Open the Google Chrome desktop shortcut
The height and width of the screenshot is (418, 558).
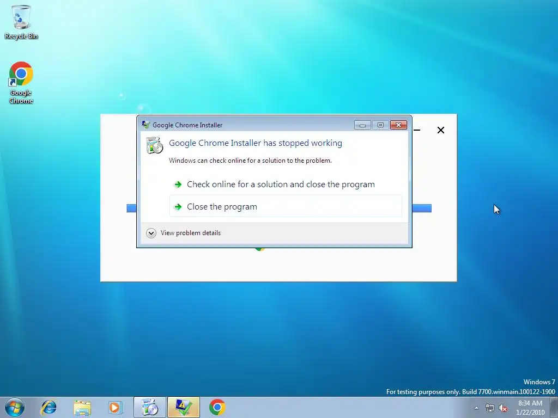21,83
